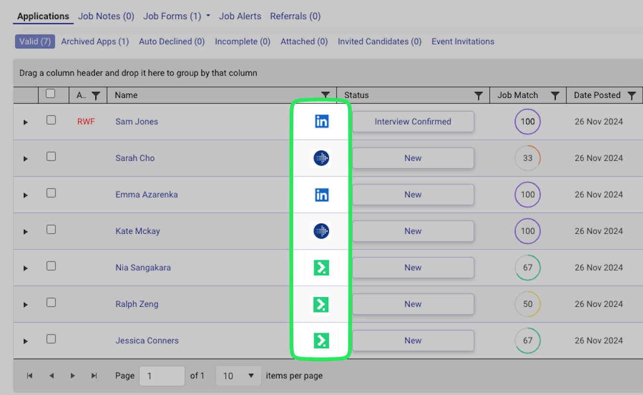
Task: Click the LinkedIn source icon for Emma Azarenka
Action: click(321, 195)
